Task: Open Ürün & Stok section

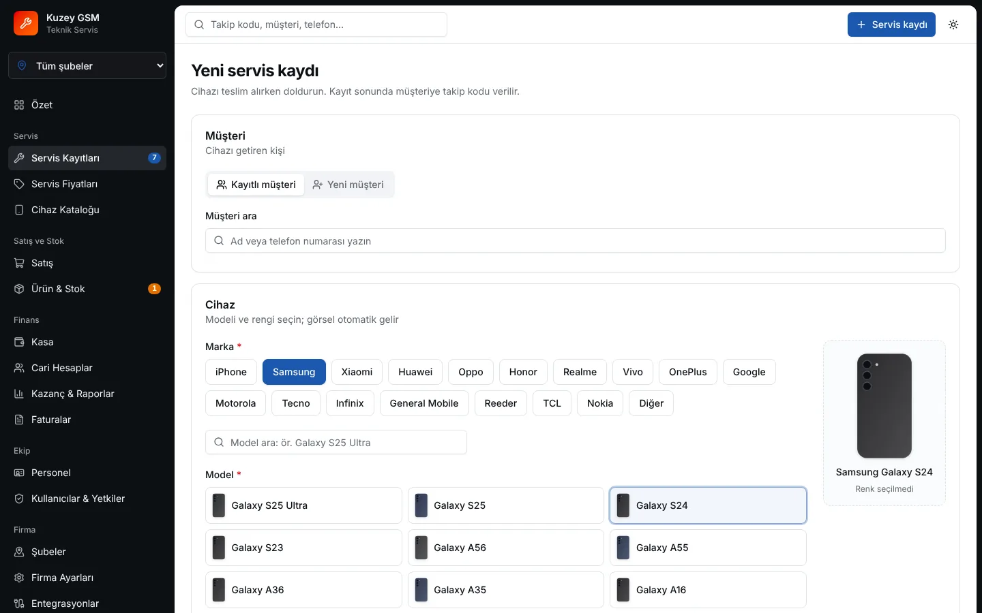Action: point(87,289)
